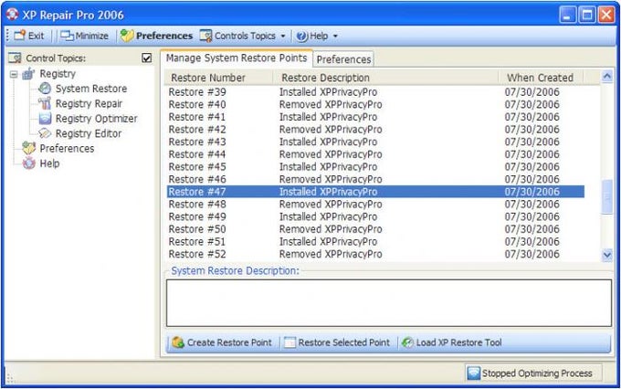This screenshot has height=389, width=621.
Task: Click the Restore Selected Point button label
Action: pos(343,342)
